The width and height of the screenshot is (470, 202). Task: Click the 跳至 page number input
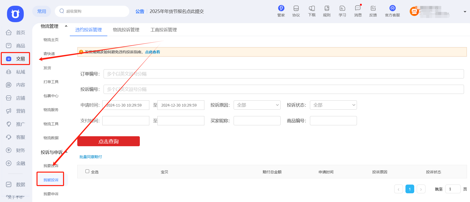point(453,189)
